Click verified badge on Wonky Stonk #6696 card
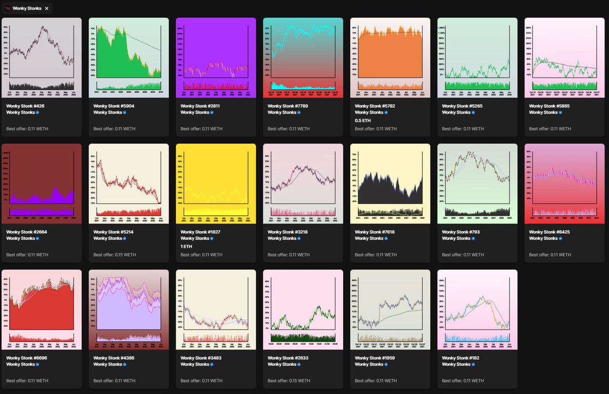This screenshot has width=609, height=394. [x=37, y=365]
